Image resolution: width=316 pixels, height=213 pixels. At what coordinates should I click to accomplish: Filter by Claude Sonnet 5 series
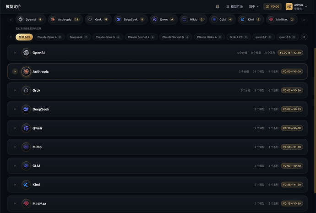click(x=175, y=37)
